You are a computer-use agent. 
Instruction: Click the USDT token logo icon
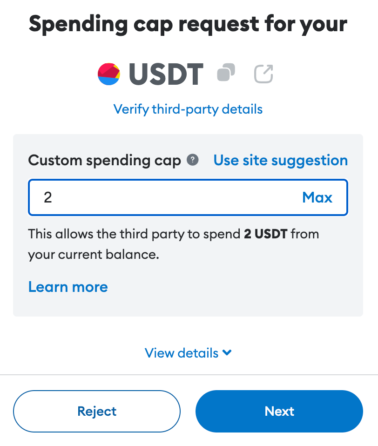109,74
